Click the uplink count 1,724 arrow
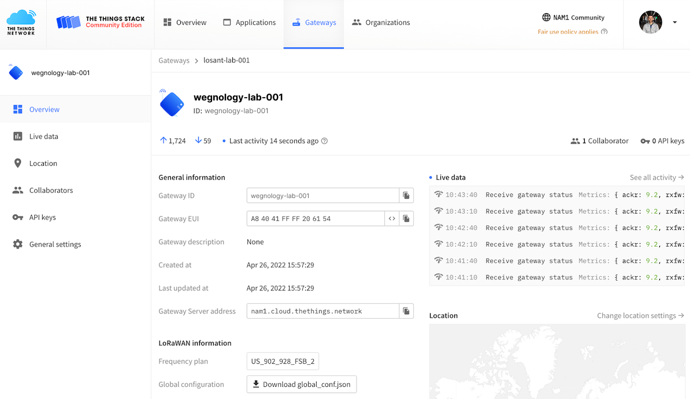The image size is (690, 399). [x=164, y=140]
